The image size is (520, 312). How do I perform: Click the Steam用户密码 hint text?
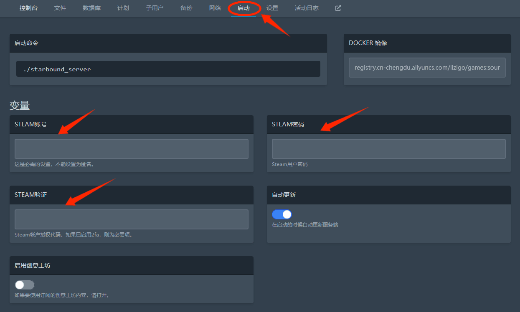(x=290, y=164)
